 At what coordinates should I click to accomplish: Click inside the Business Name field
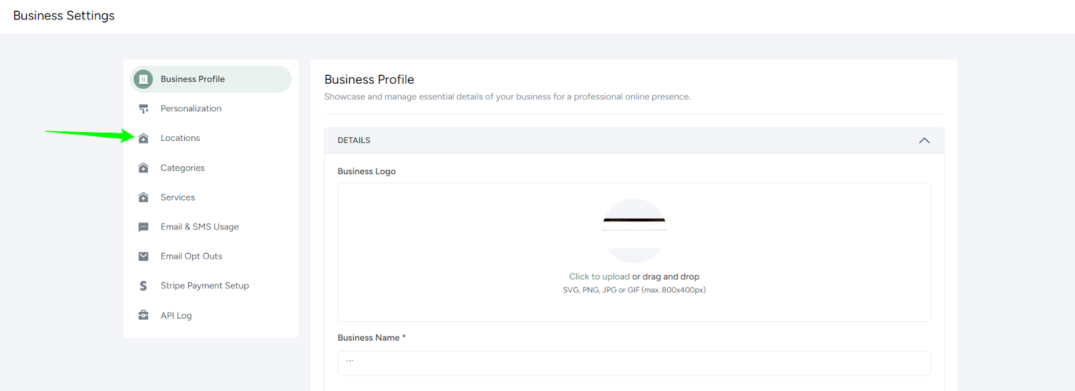click(634, 363)
